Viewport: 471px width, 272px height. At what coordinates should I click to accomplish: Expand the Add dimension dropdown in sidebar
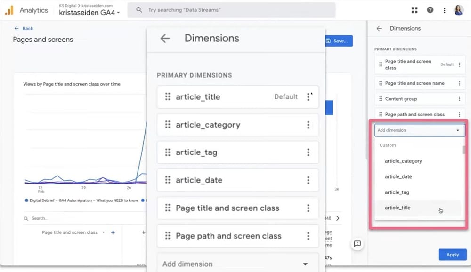[419, 130]
